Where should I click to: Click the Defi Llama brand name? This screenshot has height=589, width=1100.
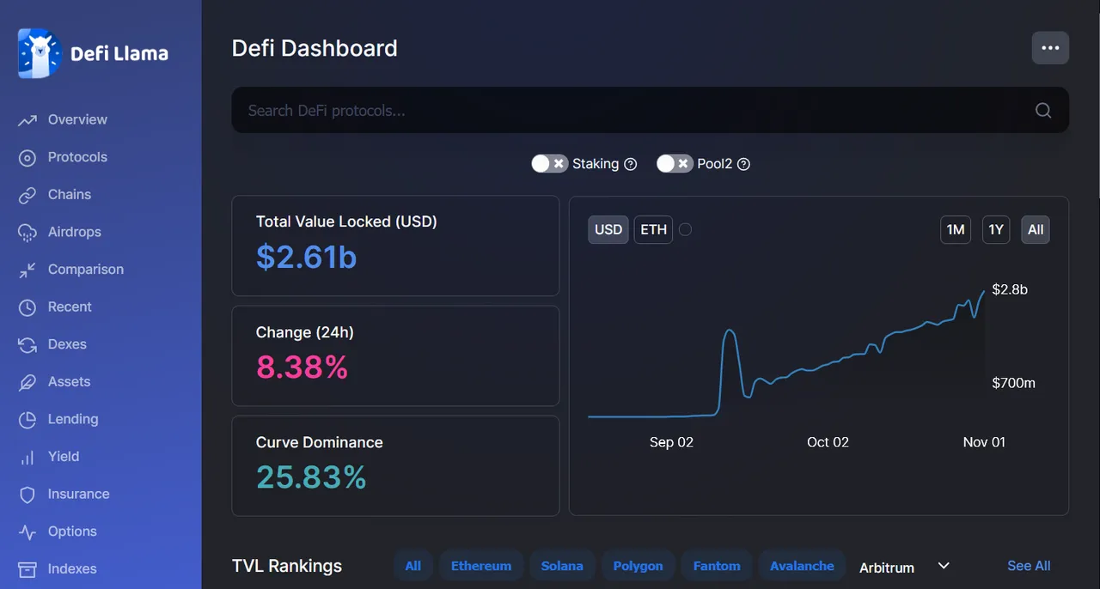pyautogui.click(x=119, y=53)
